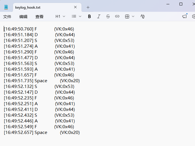Open the settings gear icon

pos(193,16)
